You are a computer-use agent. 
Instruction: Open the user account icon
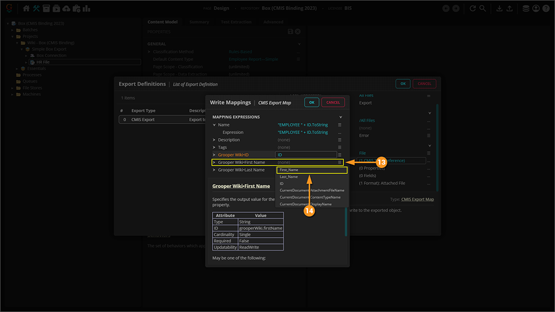(535, 8)
